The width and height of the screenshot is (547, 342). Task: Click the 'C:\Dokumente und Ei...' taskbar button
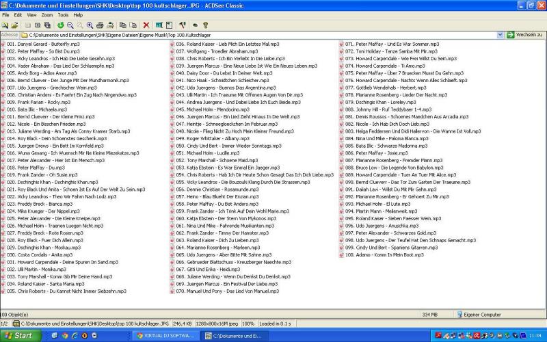click(x=235, y=336)
